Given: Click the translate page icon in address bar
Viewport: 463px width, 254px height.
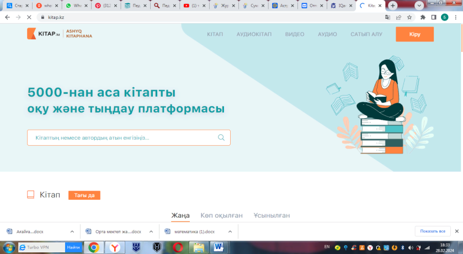Looking at the screenshot, I should (x=385, y=18).
